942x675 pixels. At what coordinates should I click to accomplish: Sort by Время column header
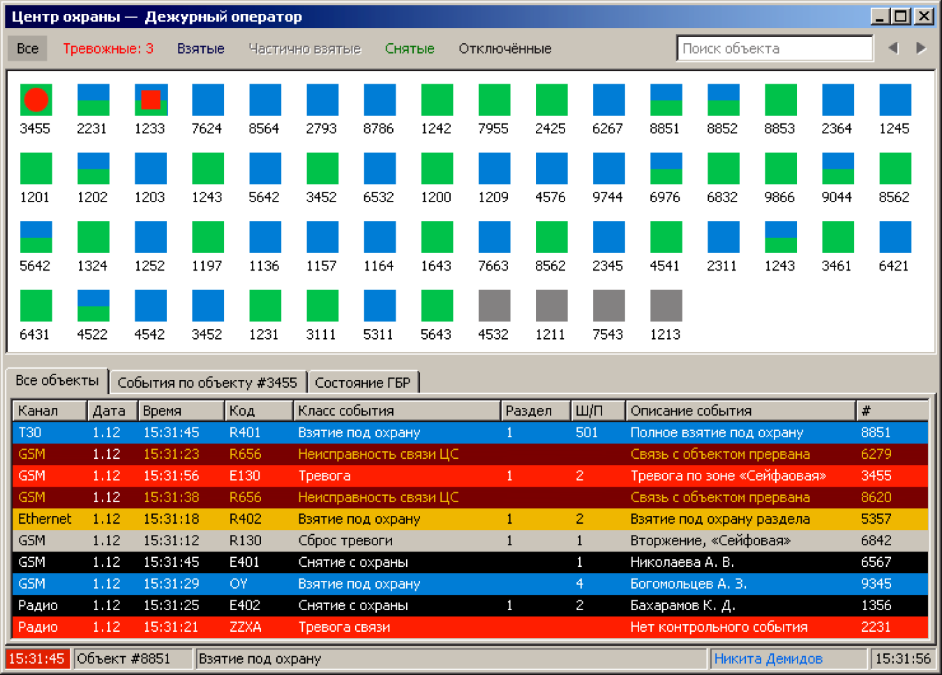tap(181, 411)
